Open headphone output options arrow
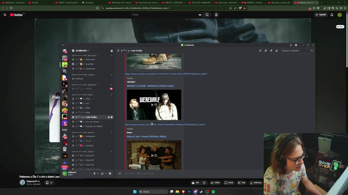This screenshot has height=195, width=348. tap(106, 174)
